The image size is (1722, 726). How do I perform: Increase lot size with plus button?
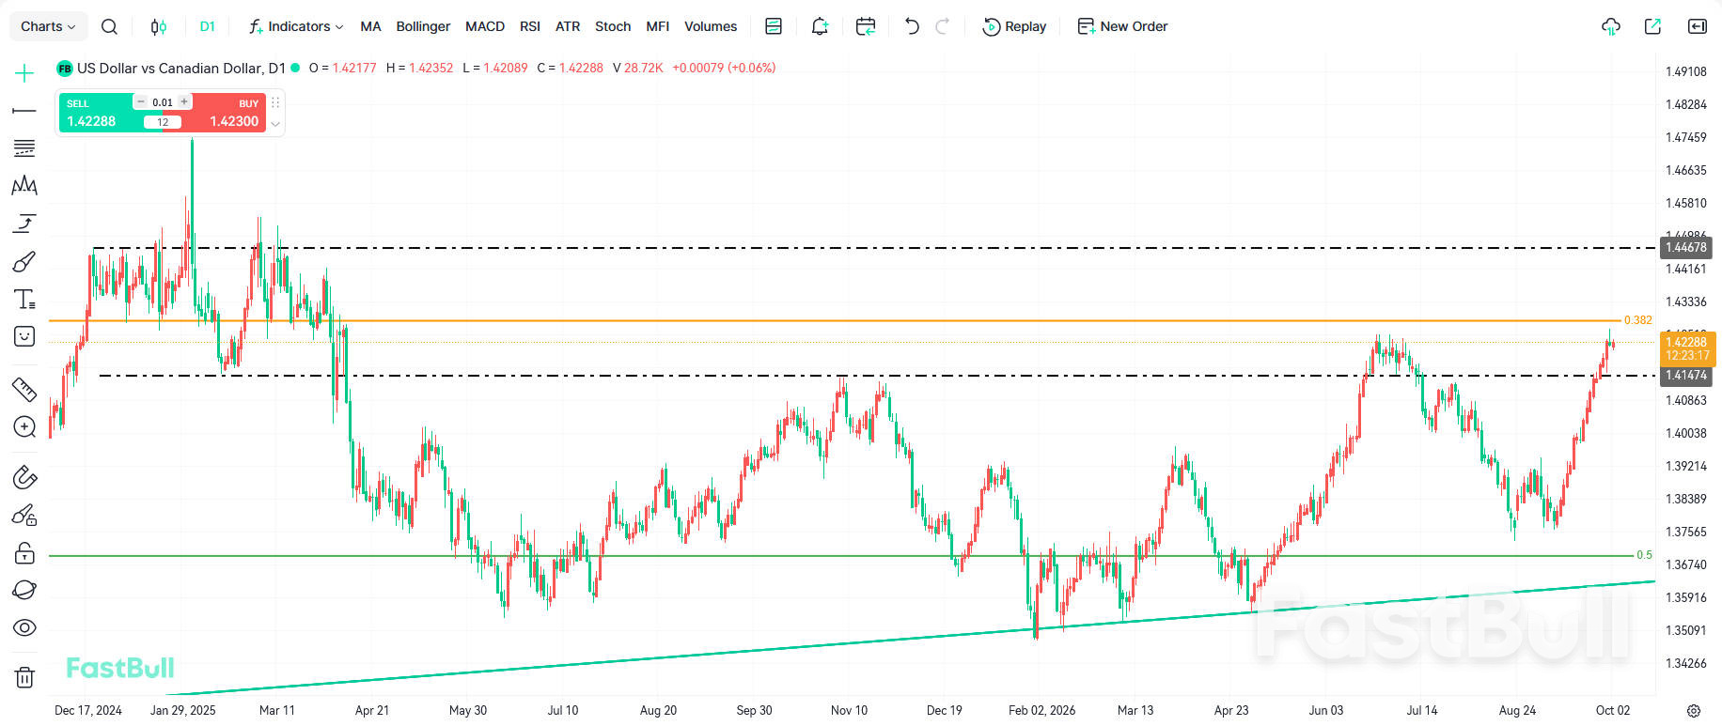click(184, 101)
